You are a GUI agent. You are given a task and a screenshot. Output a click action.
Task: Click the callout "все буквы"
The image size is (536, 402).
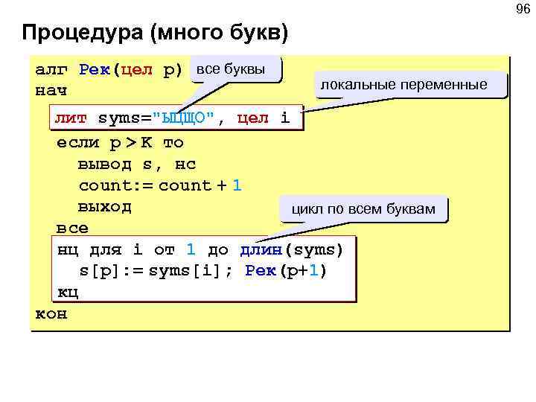[x=236, y=69]
